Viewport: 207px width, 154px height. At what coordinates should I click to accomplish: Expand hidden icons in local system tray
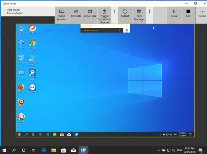[x=158, y=150]
